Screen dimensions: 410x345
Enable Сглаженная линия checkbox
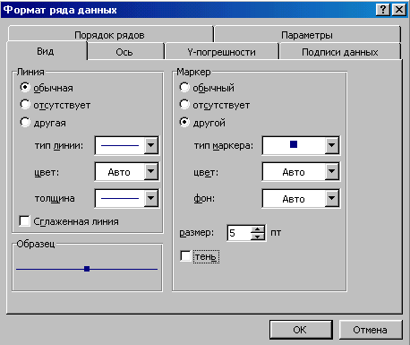pyautogui.click(x=24, y=221)
